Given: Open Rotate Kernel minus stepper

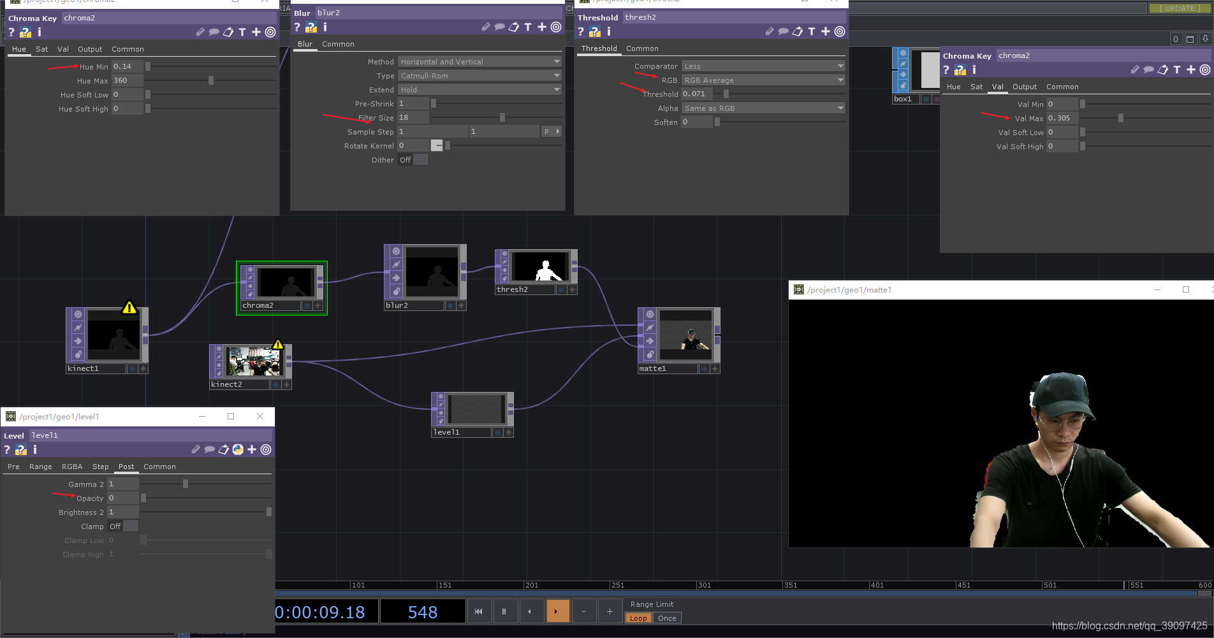Looking at the screenshot, I should pyautogui.click(x=437, y=146).
